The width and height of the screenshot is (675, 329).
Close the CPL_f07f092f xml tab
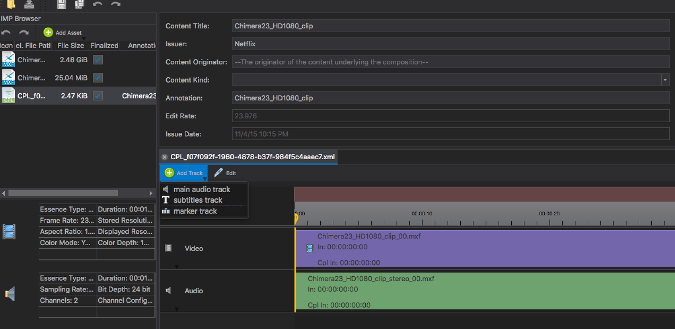tap(165, 157)
